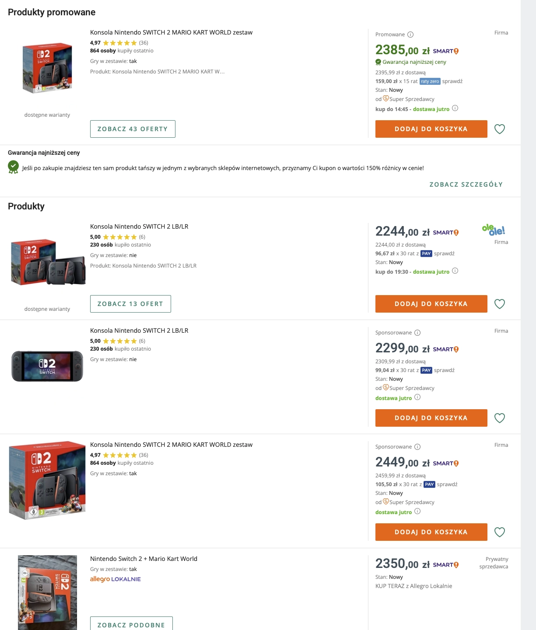Click handheld Switch 2 console product thumbnail

(x=47, y=366)
